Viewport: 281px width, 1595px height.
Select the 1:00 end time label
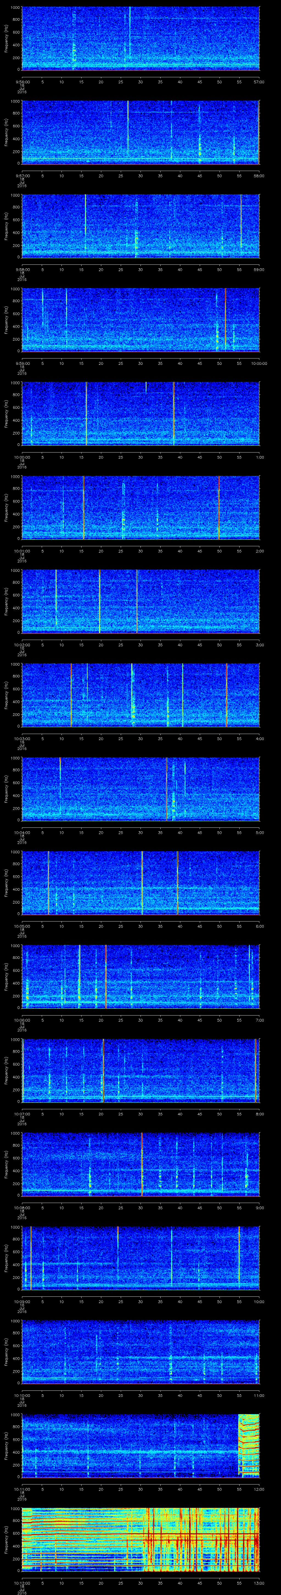(259, 457)
